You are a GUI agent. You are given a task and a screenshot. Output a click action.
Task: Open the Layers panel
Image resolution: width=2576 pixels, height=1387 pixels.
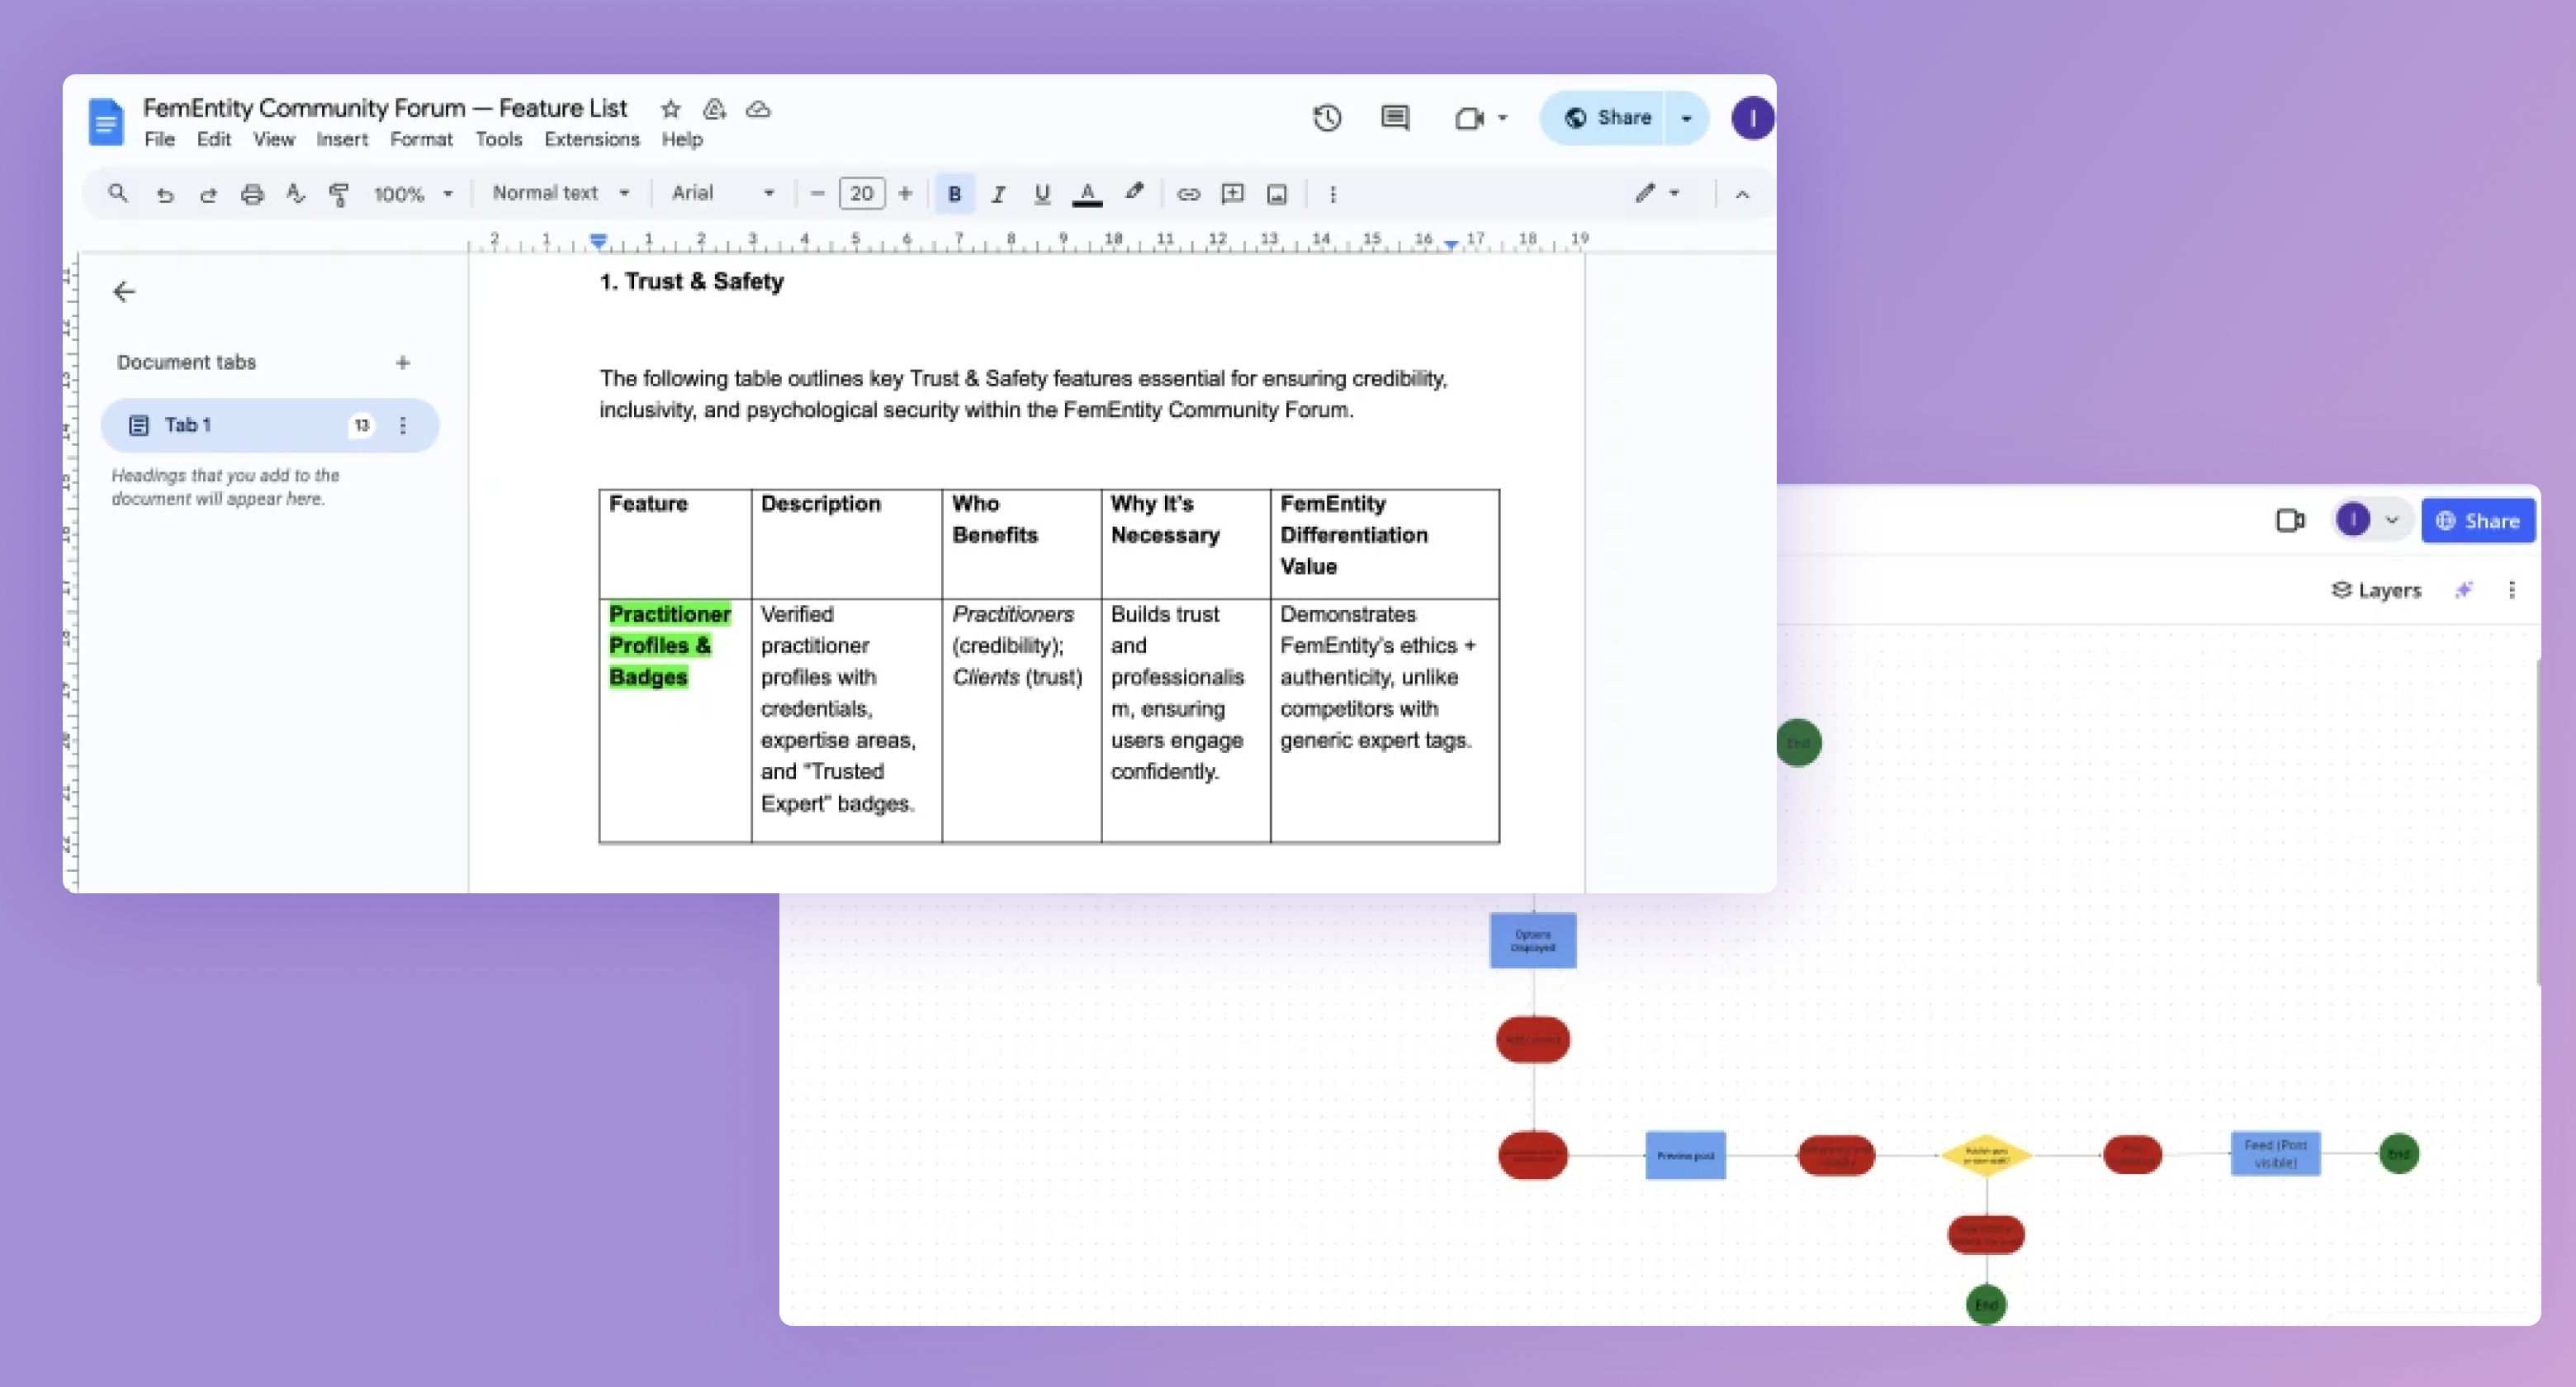pyautogui.click(x=2376, y=590)
